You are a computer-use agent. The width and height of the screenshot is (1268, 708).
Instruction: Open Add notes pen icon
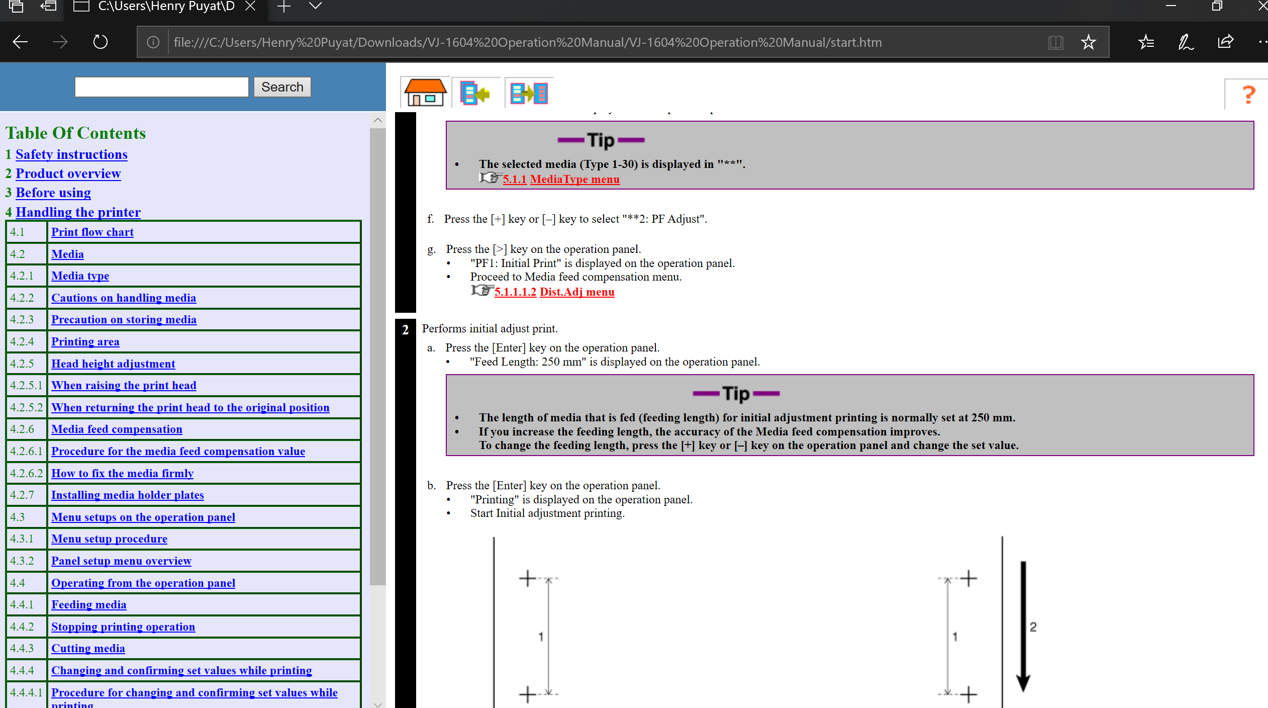[1186, 42]
